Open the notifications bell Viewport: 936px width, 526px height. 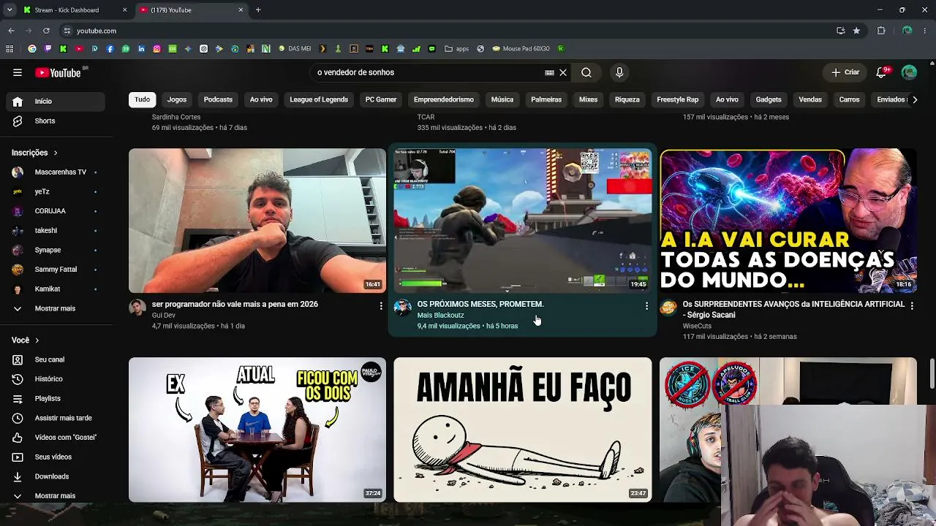click(881, 72)
